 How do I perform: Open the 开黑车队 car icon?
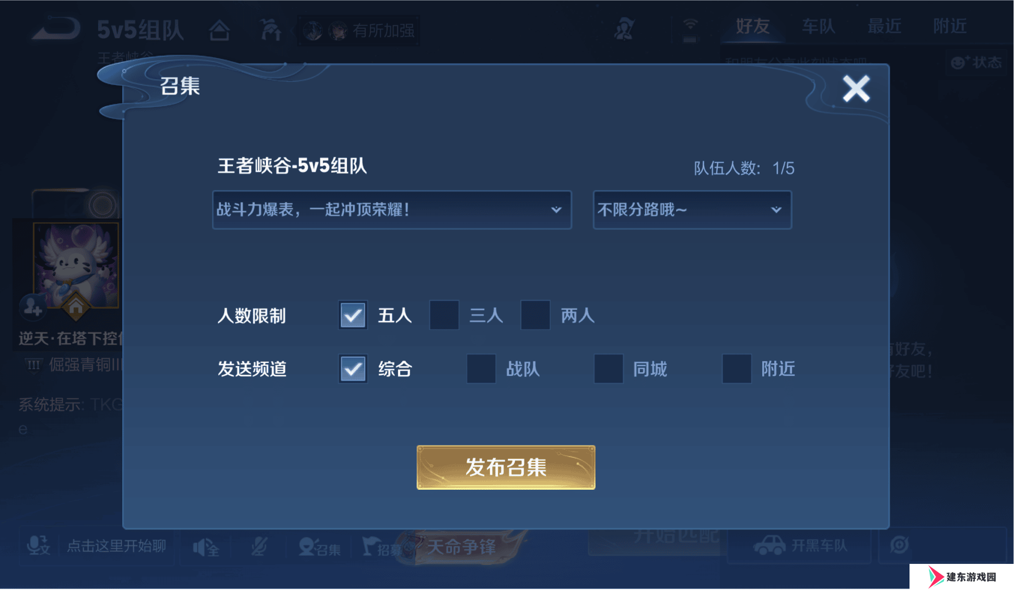click(x=799, y=546)
